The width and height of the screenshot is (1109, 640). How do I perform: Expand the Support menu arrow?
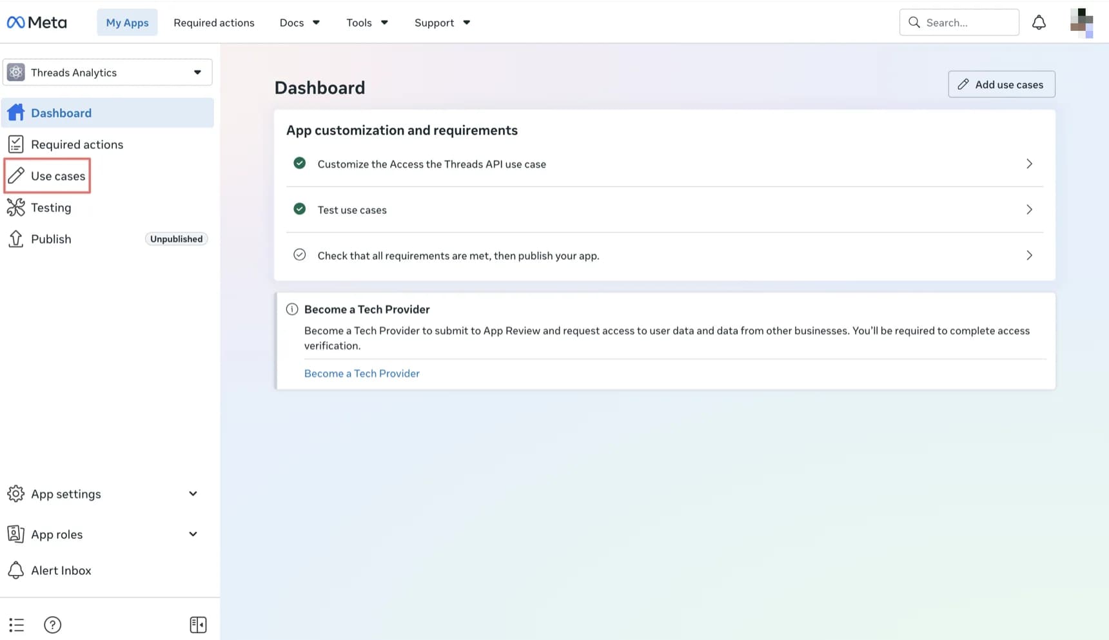[x=467, y=23]
